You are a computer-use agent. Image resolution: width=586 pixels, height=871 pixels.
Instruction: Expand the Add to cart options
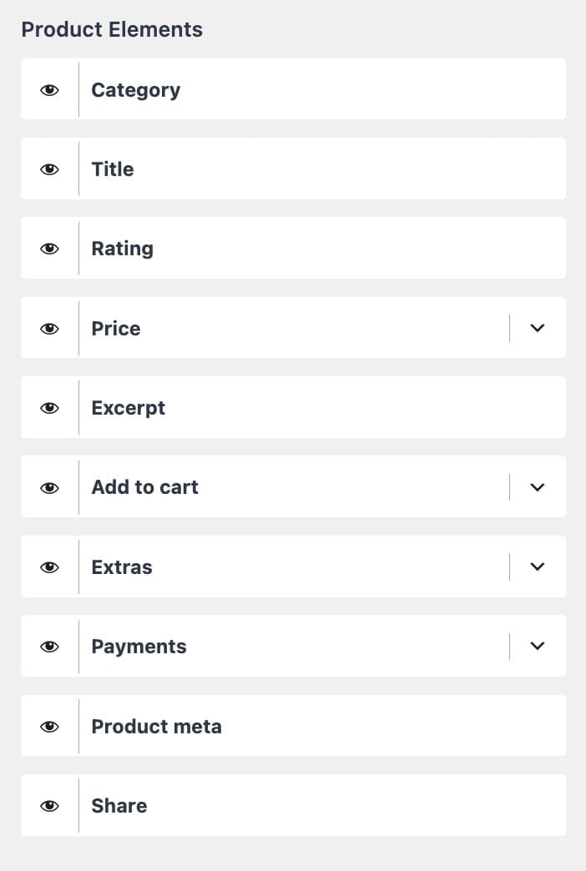[x=538, y=486]
